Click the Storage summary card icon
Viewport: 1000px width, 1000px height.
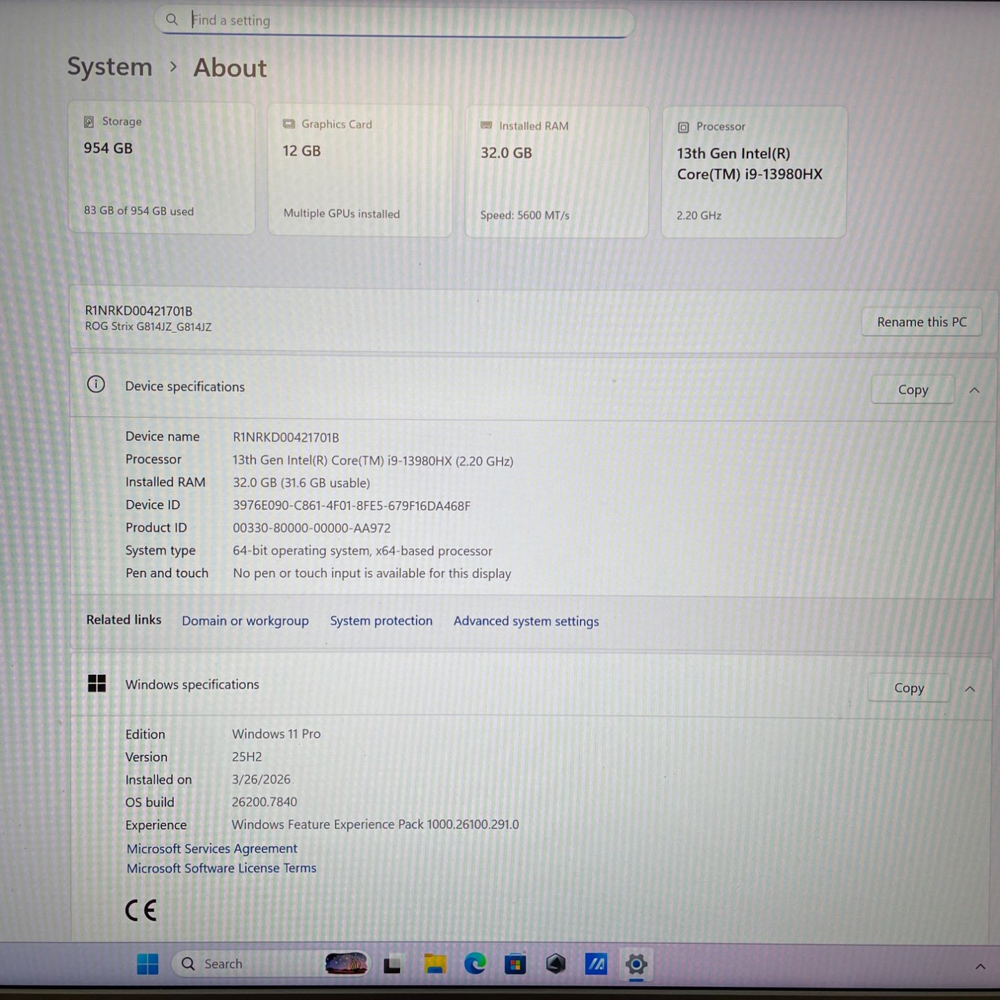coord(89,121)
